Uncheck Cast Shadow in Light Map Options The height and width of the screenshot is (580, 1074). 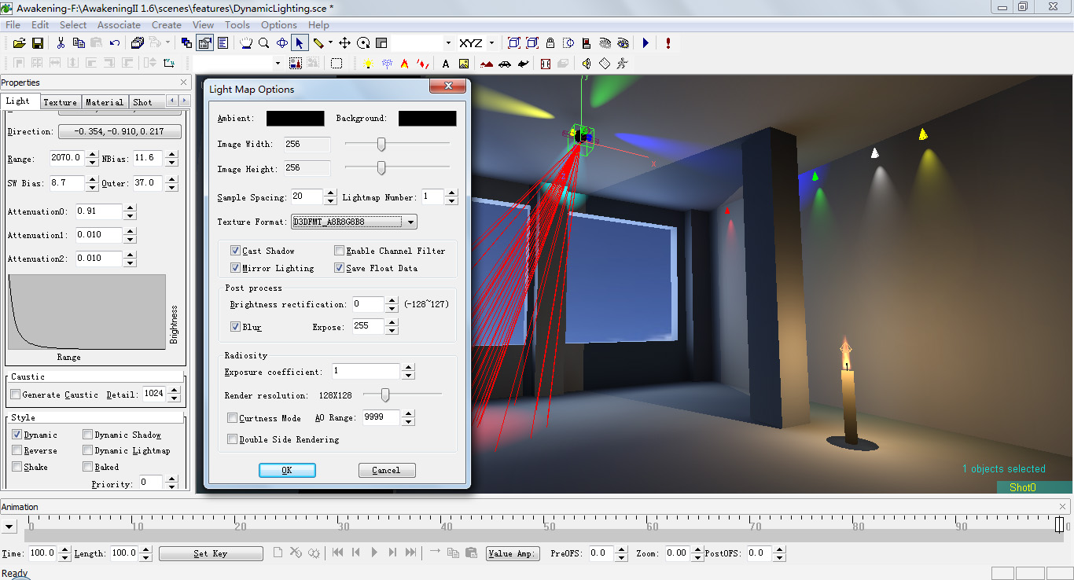234,251
